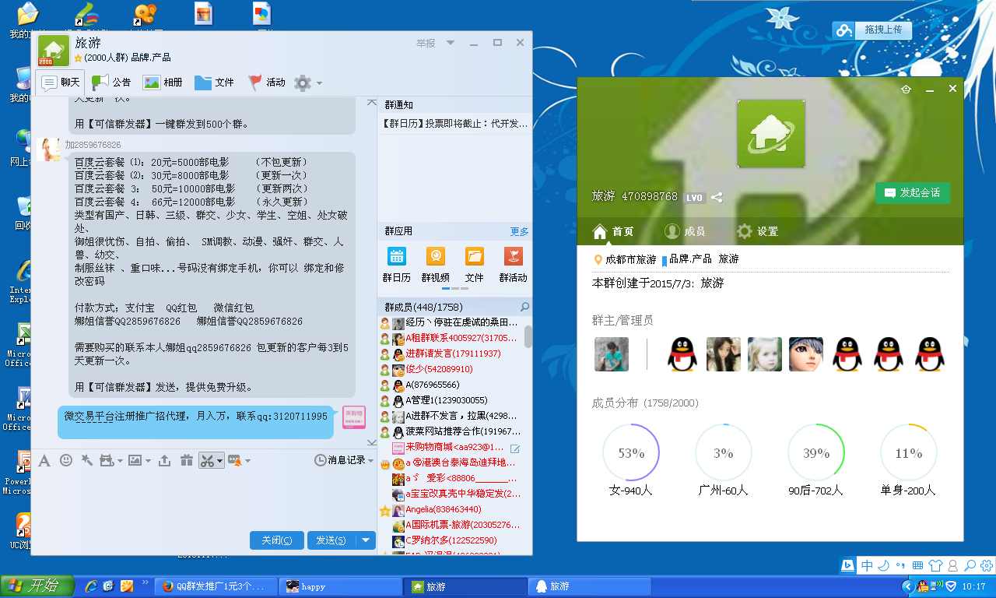Image resolution: width=996 pixels, height=598 pixels.
Task: Click the 发起会话 start chat button
Action: coord(913,192)
